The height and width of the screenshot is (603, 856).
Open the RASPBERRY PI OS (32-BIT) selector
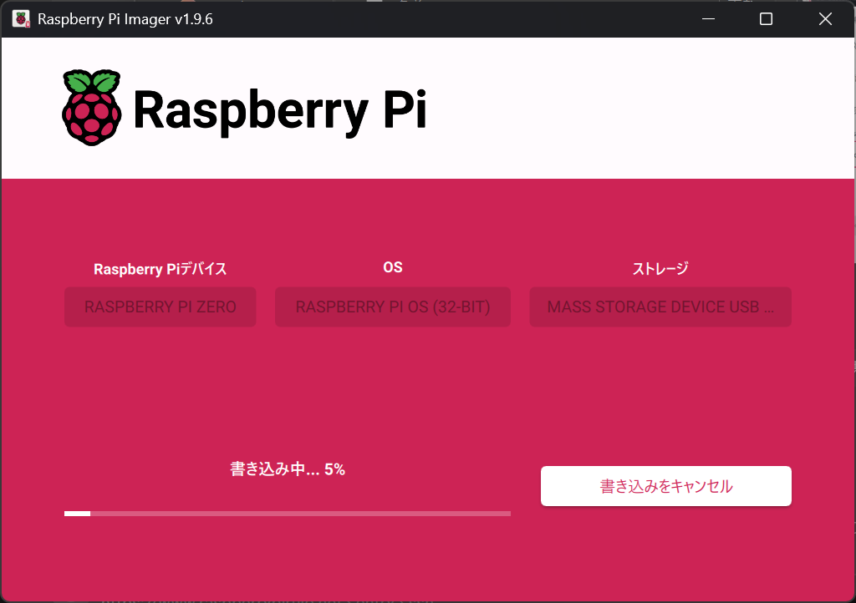tap(392, 307)
